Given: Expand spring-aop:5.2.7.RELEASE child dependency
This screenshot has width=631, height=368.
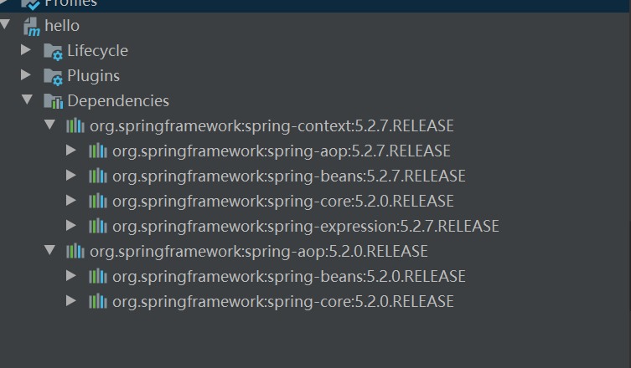Looking at the screenshot, I should pyautogui.click(x=71, y=151).
